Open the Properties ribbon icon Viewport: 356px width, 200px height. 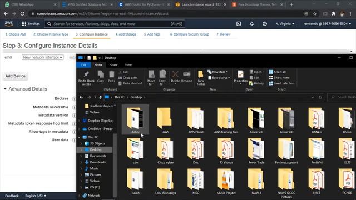tap(240, 77)
